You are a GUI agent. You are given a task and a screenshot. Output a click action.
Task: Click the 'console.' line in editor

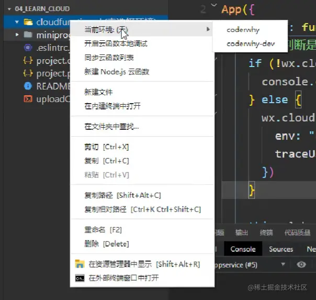click(288, 82)
